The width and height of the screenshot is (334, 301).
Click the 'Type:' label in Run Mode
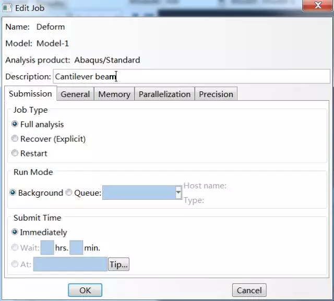pos(194,200)
